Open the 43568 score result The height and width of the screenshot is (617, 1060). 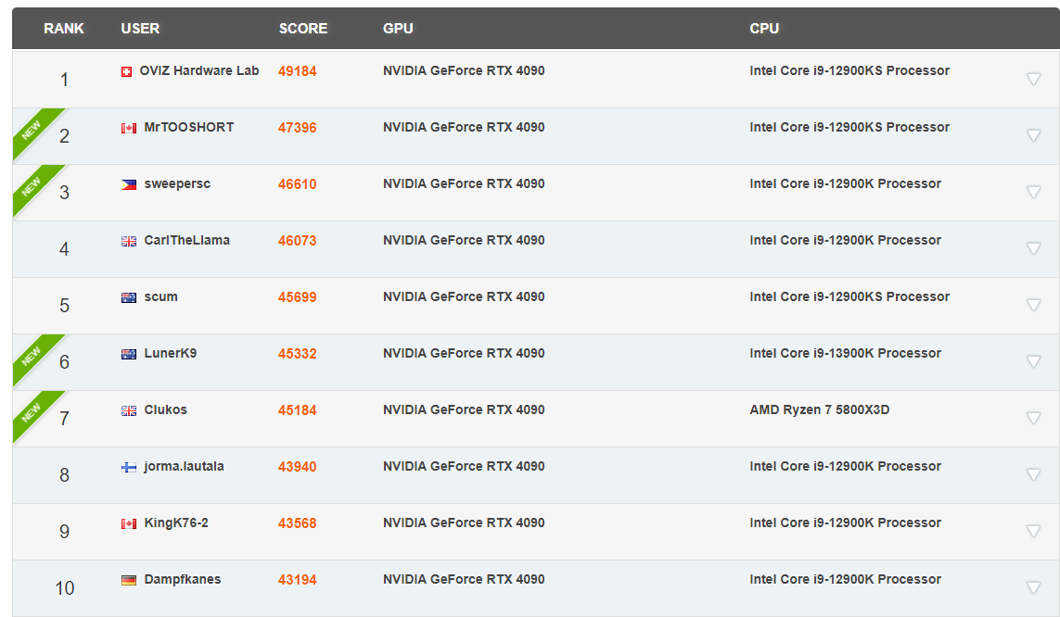coord(297,523)
